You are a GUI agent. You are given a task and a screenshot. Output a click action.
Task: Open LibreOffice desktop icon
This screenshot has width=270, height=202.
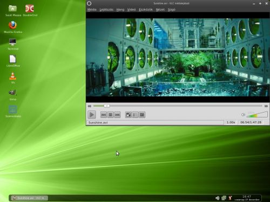pyautogui.click(x=13, y=61)
